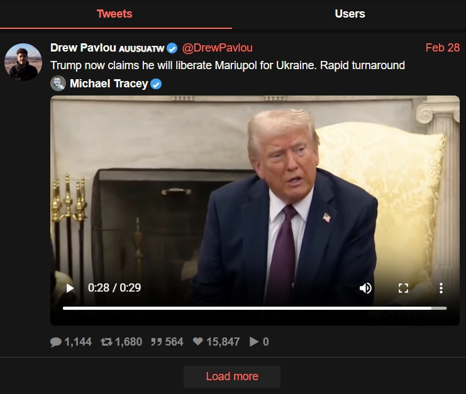The height and width of the screenshot is (394, 466).
Task: Click the Load more button
Action: pos(232,376)
